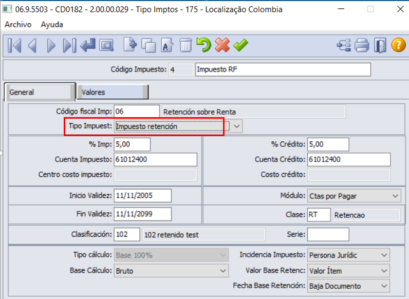Switch to the Valores tab
The width and height of the screenshot is (409, 299).
[x=113, y=92]
